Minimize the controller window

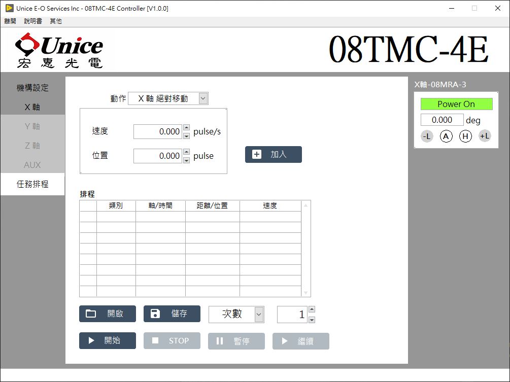452,9
